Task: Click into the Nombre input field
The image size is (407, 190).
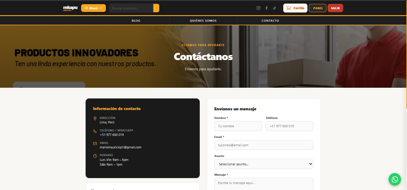Action: point(238,126)
